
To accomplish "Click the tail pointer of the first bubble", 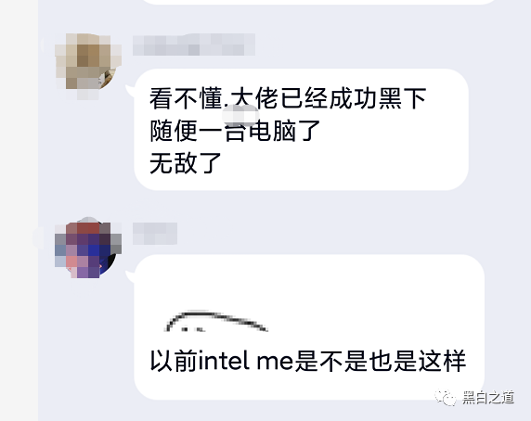I will [x=130, y=91].
